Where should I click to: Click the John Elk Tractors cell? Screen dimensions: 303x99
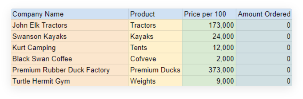[70, 25]
